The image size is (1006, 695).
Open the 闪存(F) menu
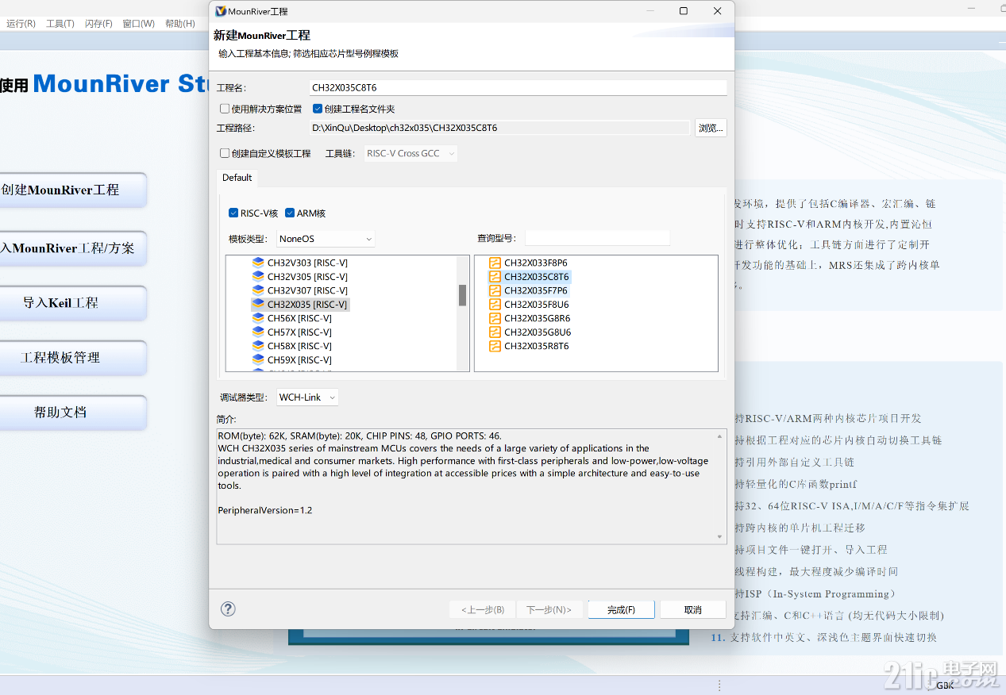[98, 24]
